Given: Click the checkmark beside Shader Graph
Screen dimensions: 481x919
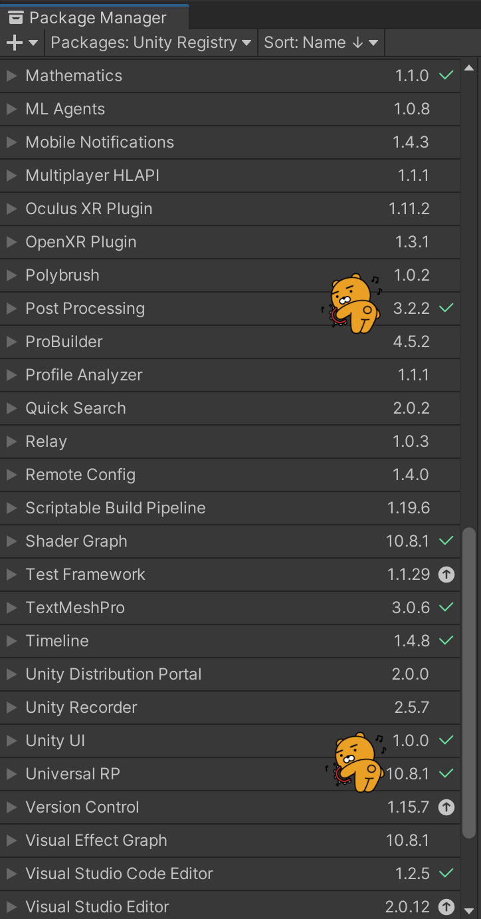Looking at the screenshot, I should coord(446,541).
